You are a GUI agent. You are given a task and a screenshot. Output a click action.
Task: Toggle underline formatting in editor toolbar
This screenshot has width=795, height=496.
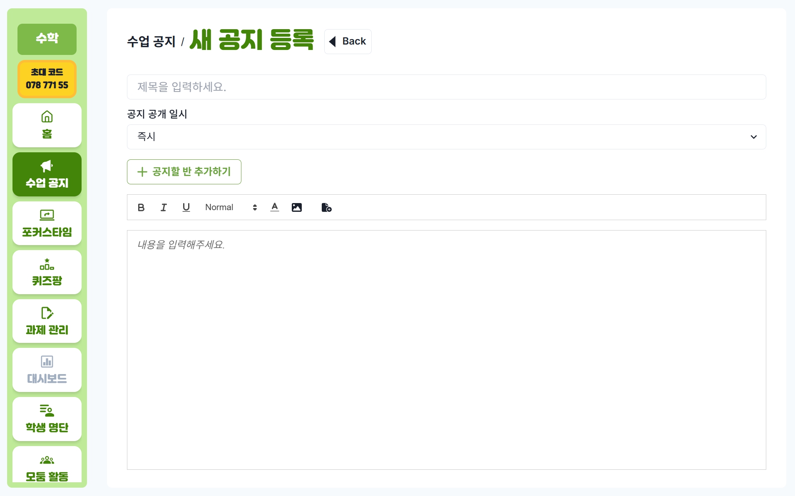click(x=186, y=207)
